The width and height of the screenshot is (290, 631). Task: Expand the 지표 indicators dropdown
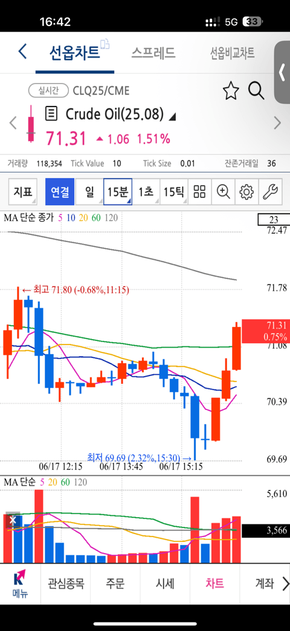[23, 191]
